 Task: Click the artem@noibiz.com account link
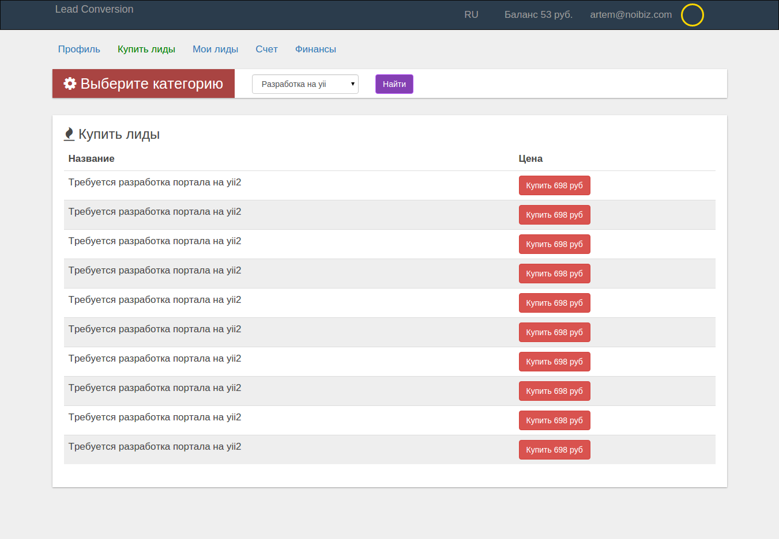point(631,15)
